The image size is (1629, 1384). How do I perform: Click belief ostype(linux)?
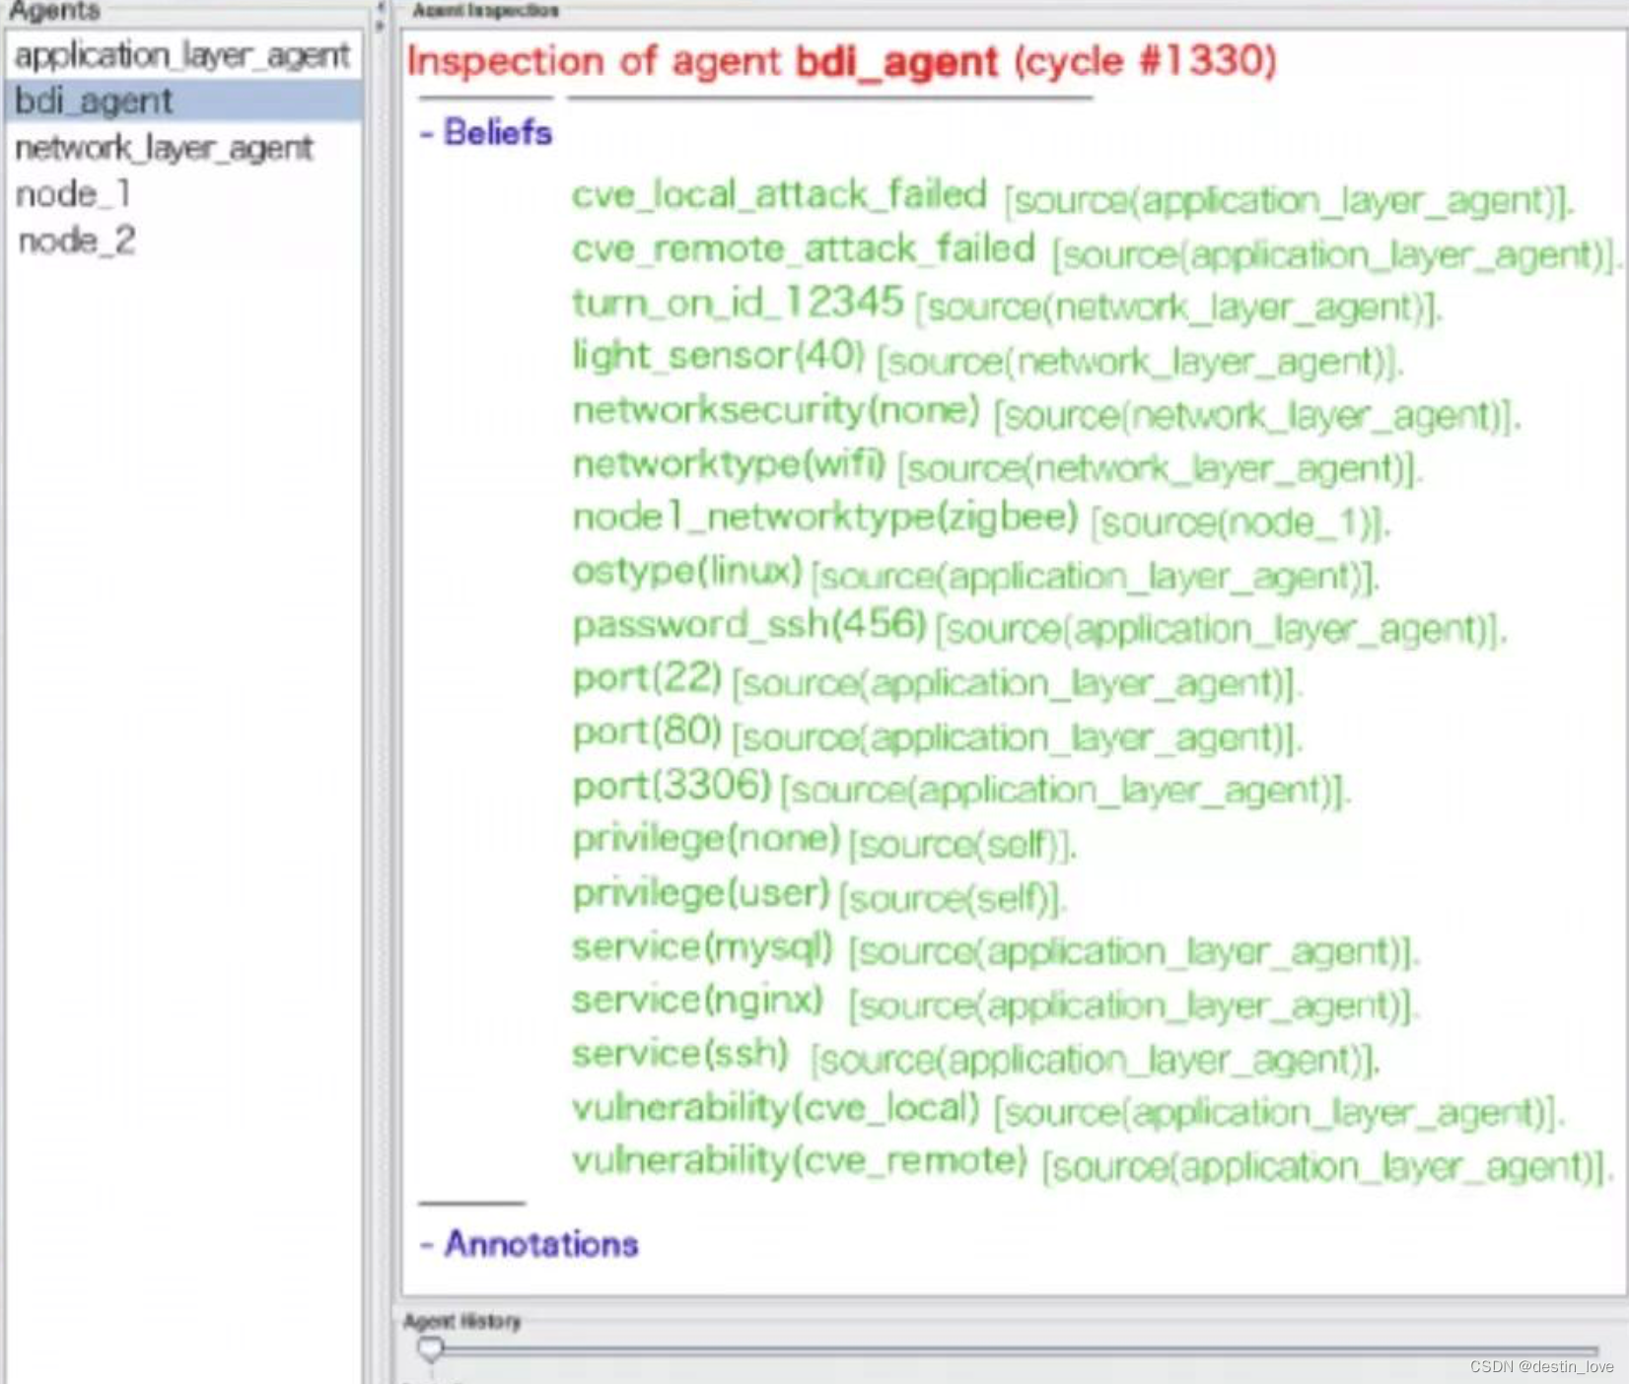coord(687,571)
